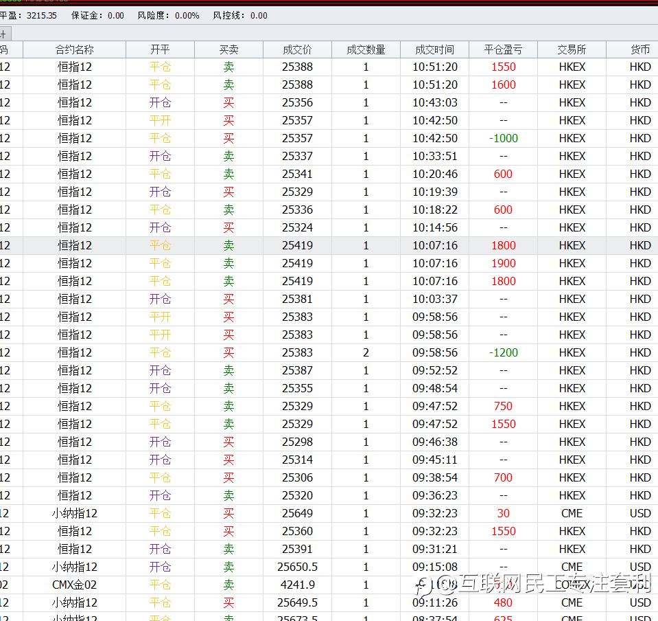Select the trade time 10:18:22
Screen dimensions: 658x621
[435, 210]
